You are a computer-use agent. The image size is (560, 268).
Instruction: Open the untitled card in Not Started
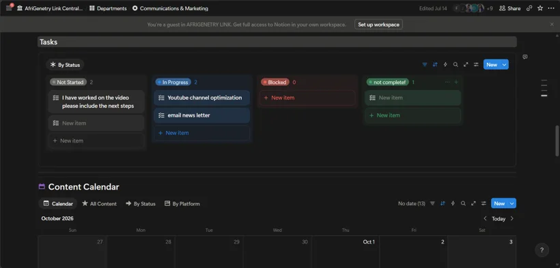tap(96, 123)
